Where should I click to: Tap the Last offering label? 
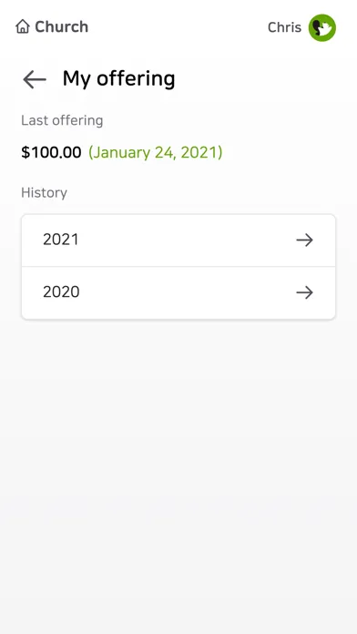(x=62, y=120)
